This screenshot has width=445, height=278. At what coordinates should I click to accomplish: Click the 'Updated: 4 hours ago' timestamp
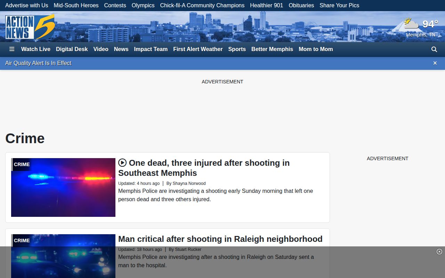pos(139,183)
